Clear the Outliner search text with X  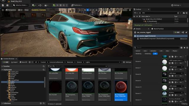pos(140,13)
